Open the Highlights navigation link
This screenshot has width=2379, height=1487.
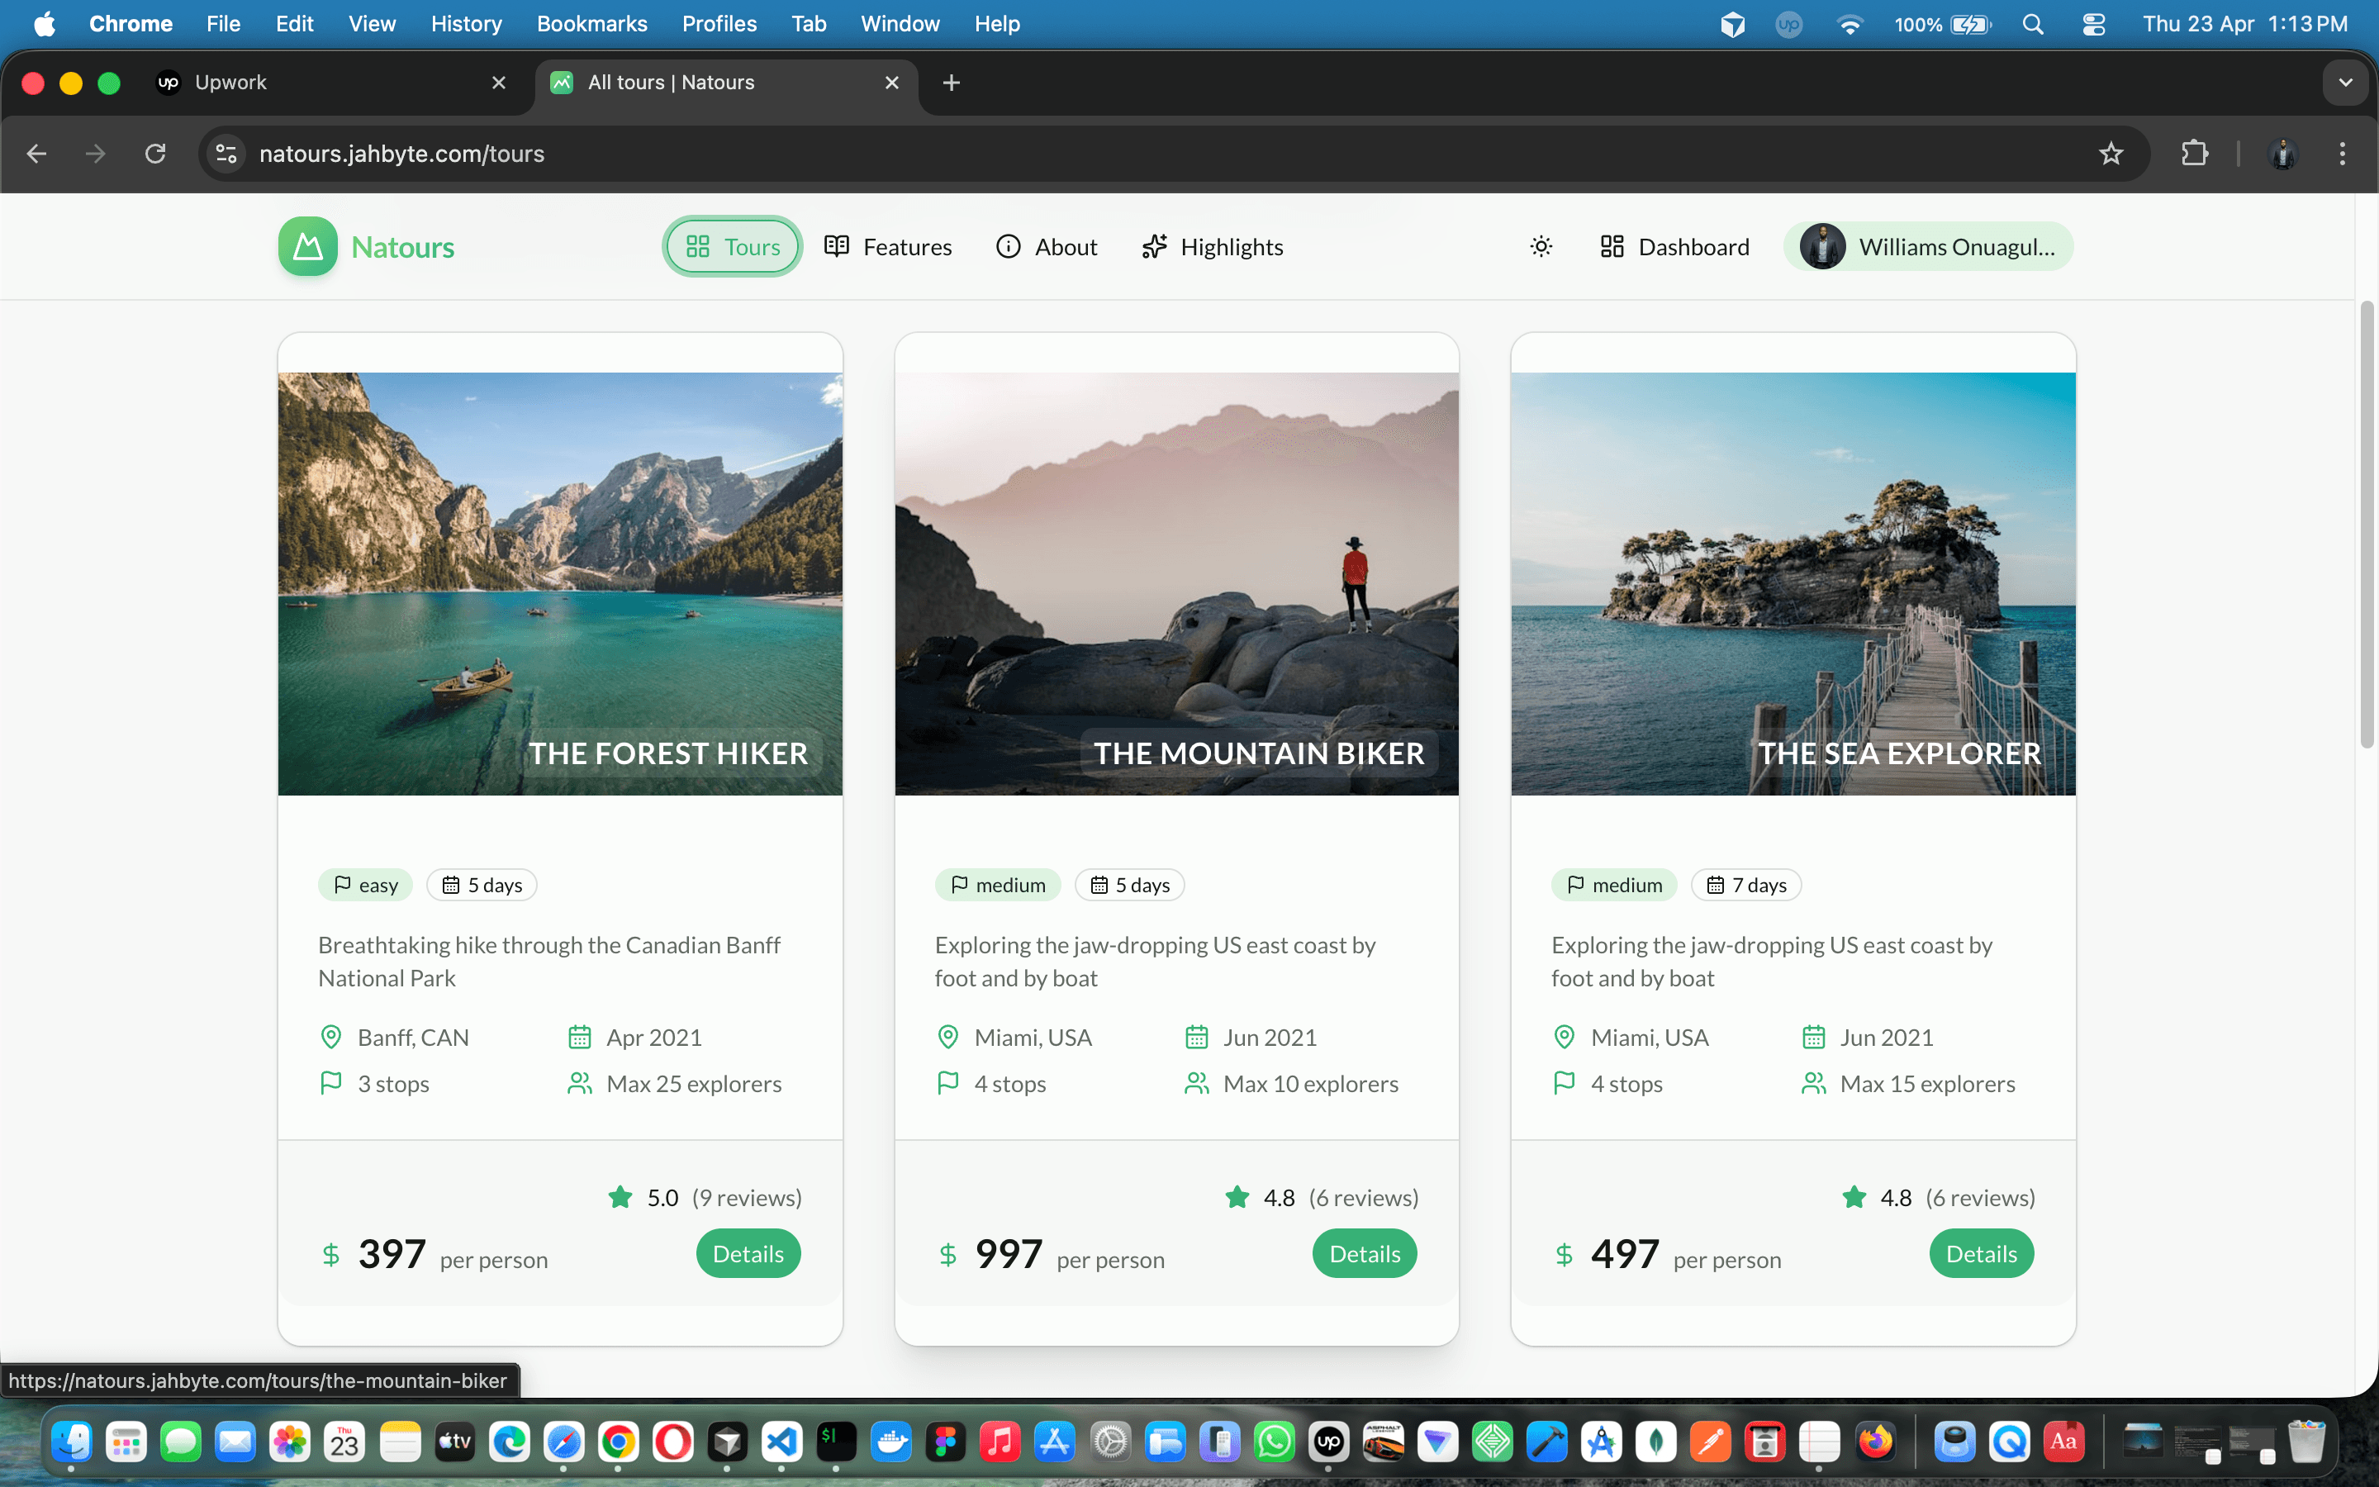[1211, 246]
